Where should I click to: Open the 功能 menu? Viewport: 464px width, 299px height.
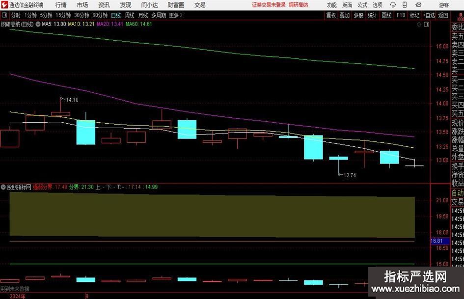tap(332, 5)
